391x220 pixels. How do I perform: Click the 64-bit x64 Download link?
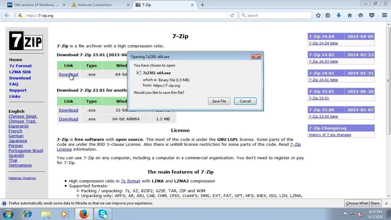pos(68,74)
